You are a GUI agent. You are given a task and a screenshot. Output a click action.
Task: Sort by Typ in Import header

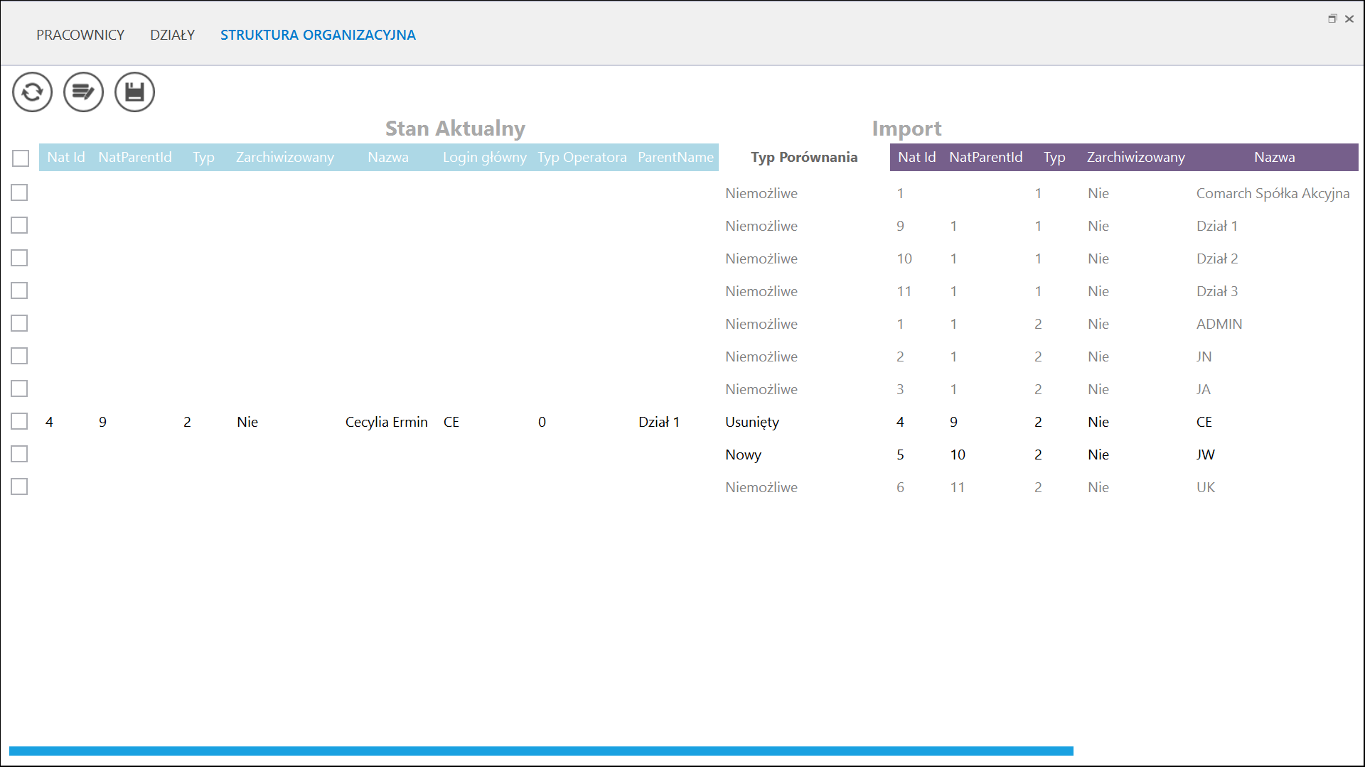click(x=1054, y=157)
